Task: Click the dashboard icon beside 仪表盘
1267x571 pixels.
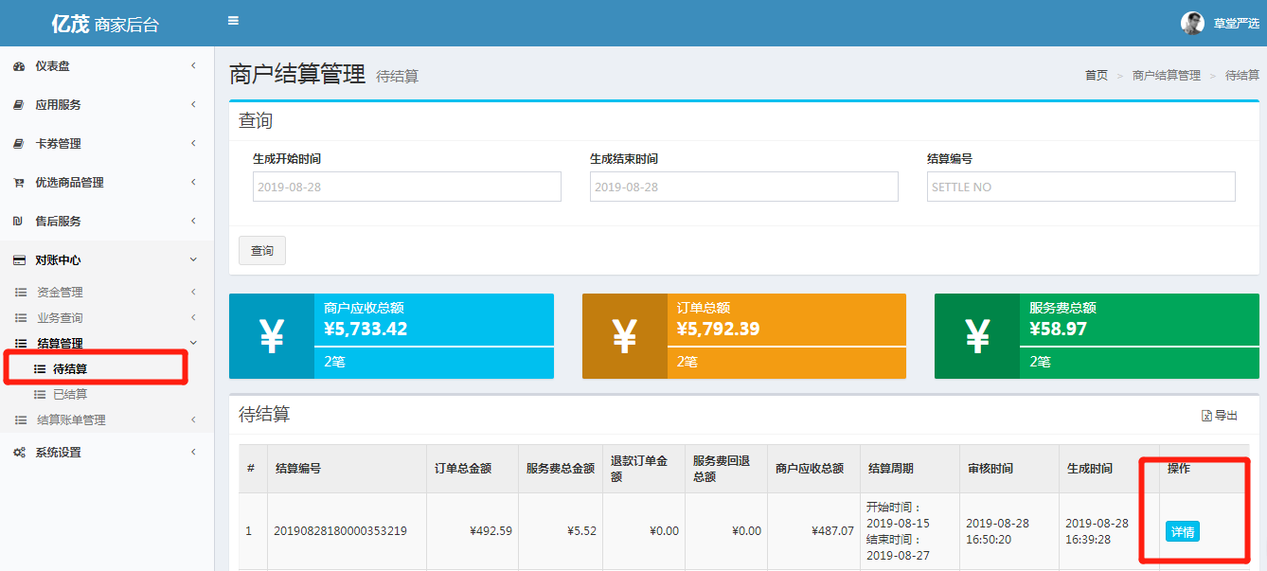Action: [18, 66]
